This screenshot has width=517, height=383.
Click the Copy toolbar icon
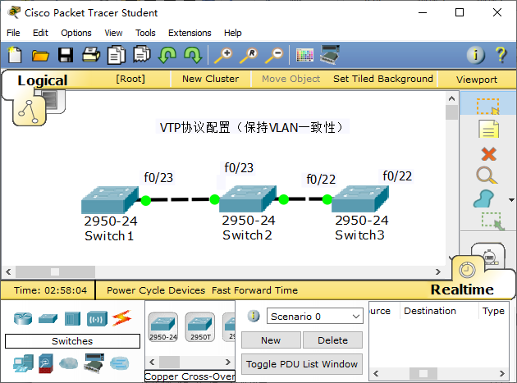tap(117, 55)
